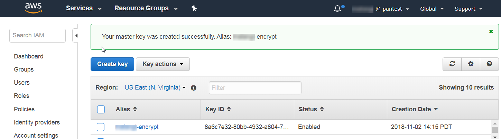
Task: Expand the US East (N. Virginia) region selector
Action: pos(155,88)
